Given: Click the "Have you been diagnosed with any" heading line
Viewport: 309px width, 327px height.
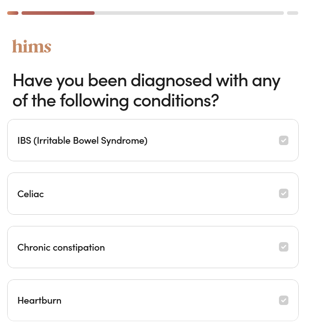Looking at the screenshot, I should click(146, 81).
